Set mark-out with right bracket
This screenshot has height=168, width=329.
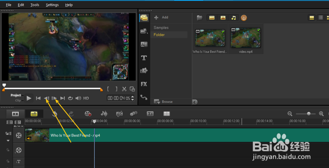(116, 89)
